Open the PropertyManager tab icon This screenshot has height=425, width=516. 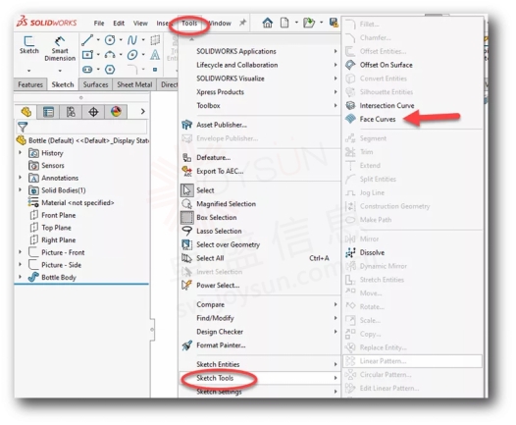pos(48,112)
